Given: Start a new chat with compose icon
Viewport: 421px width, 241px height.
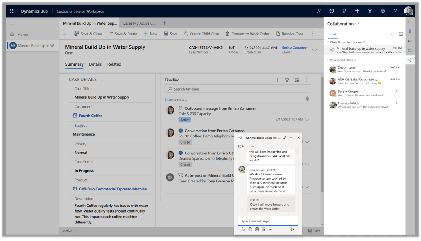Looking at the screenshot, I should point(401,34).
